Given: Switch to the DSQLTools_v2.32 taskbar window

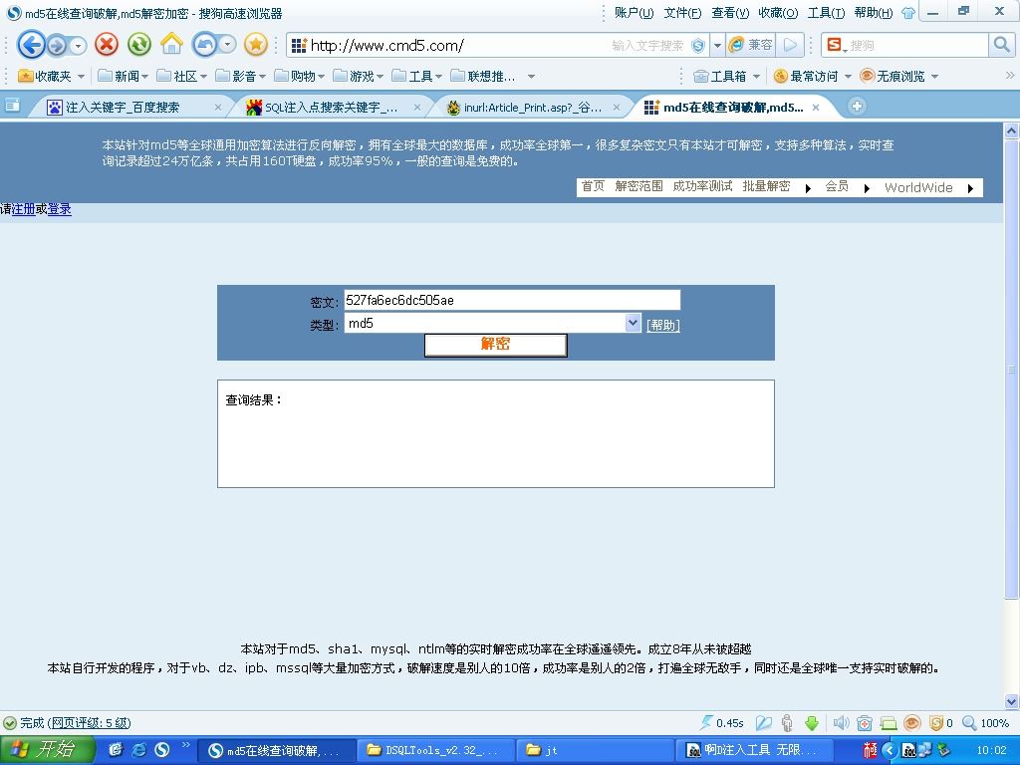Looking at the screenshot, I should (x=434, y=750).
